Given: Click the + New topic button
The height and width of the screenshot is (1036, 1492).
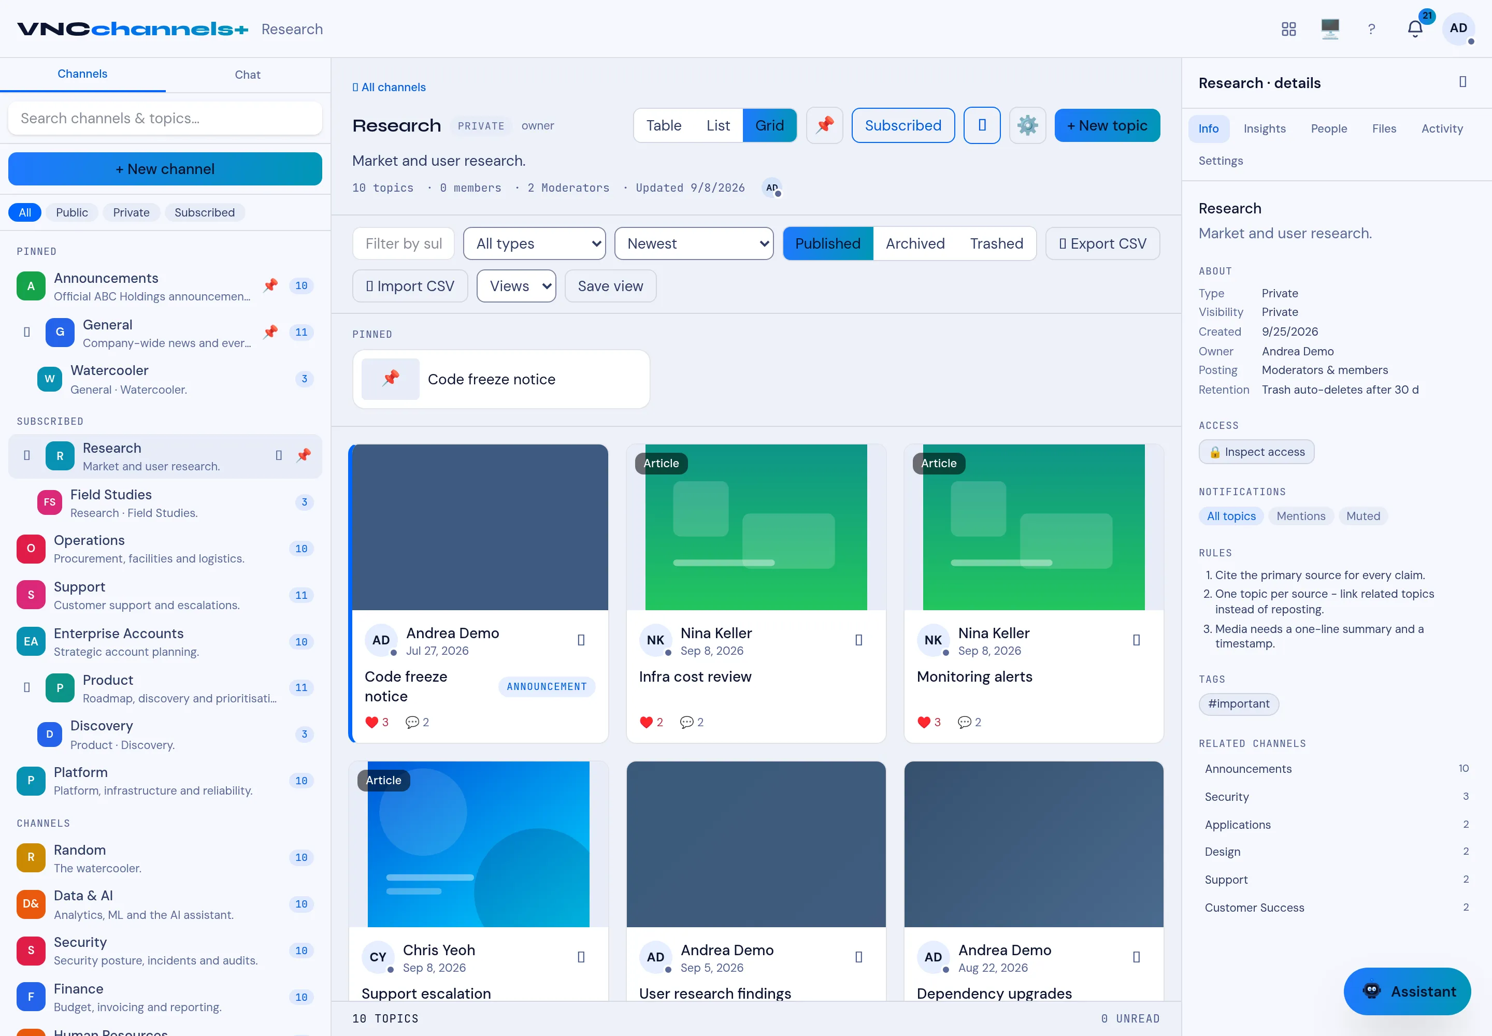Looking at the screenshot, I should point(1107,125).
